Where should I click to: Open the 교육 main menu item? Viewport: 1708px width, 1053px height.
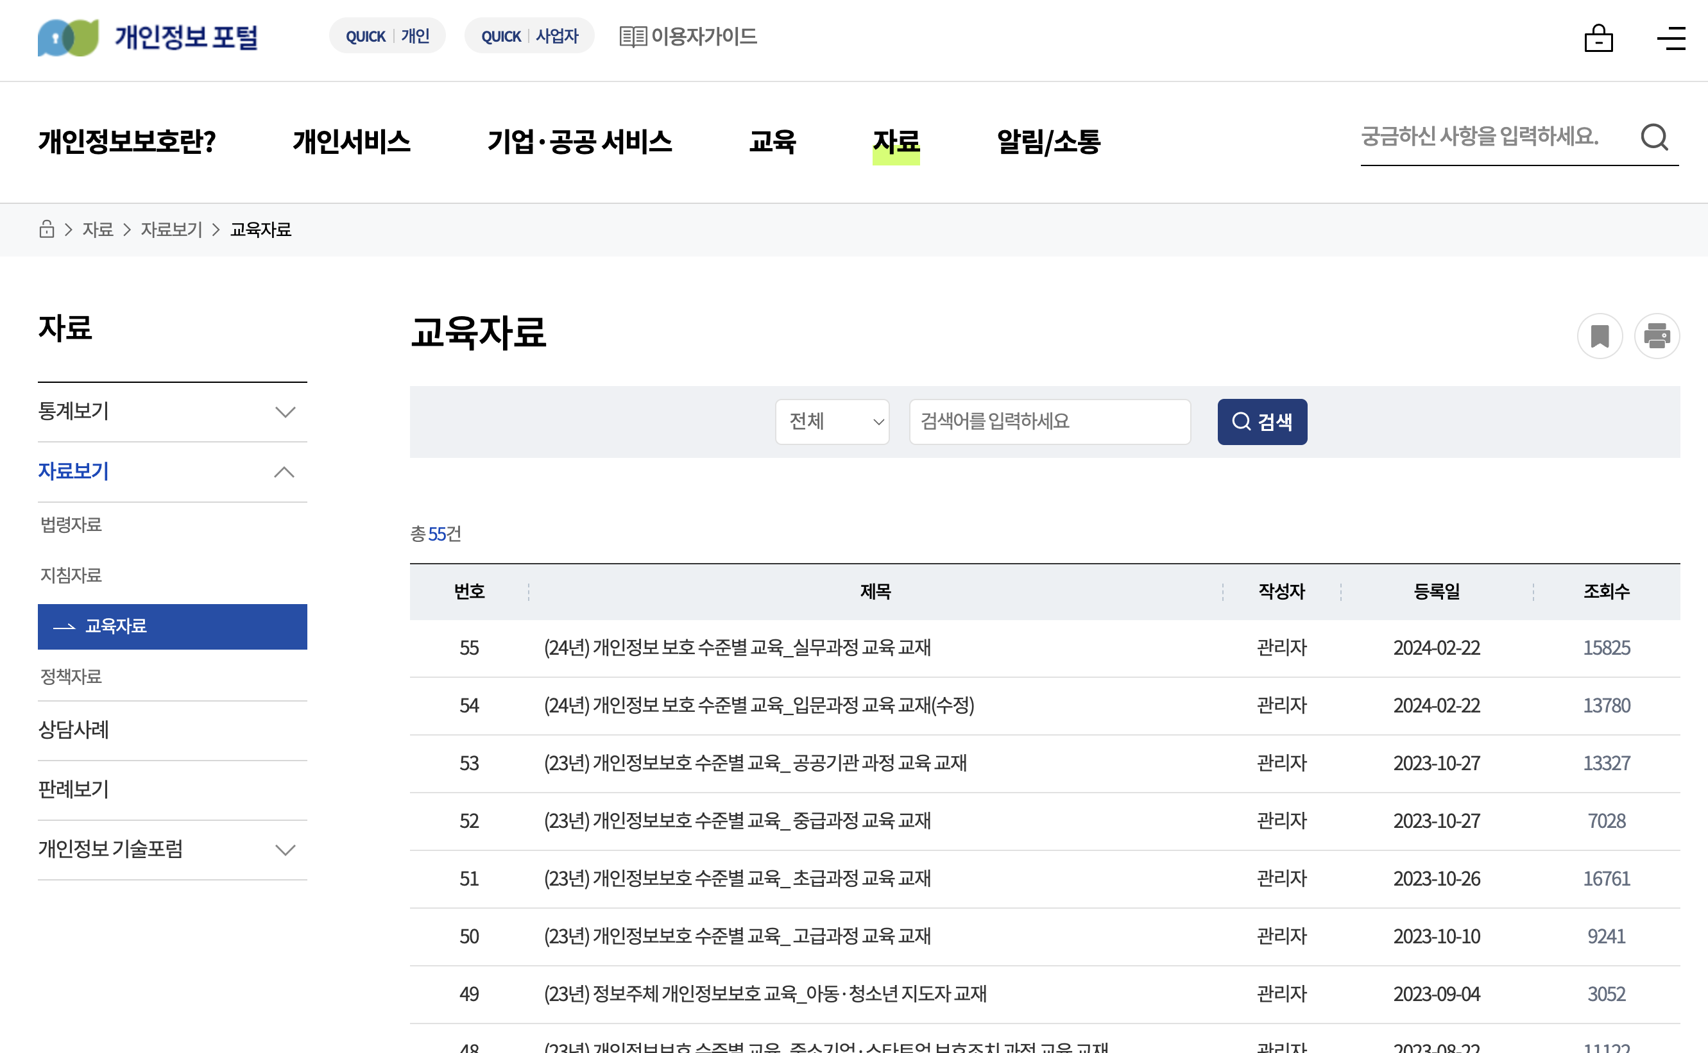tap(772, 141)
